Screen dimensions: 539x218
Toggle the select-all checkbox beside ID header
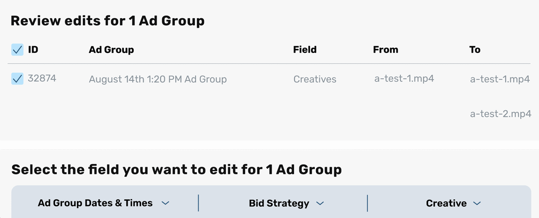(17, 50)
